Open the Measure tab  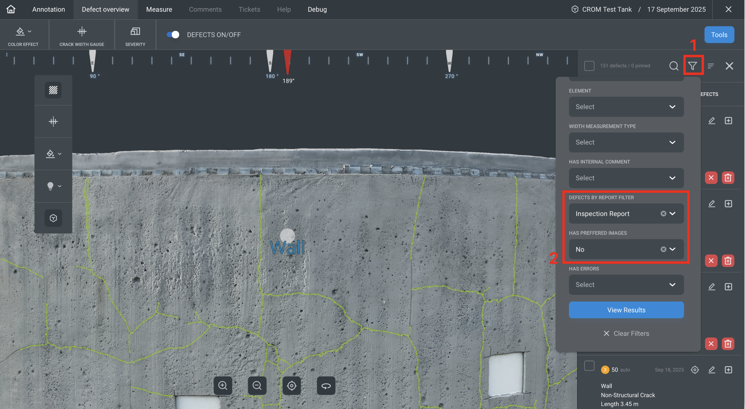pyautogui.click(x=159, y=9)
